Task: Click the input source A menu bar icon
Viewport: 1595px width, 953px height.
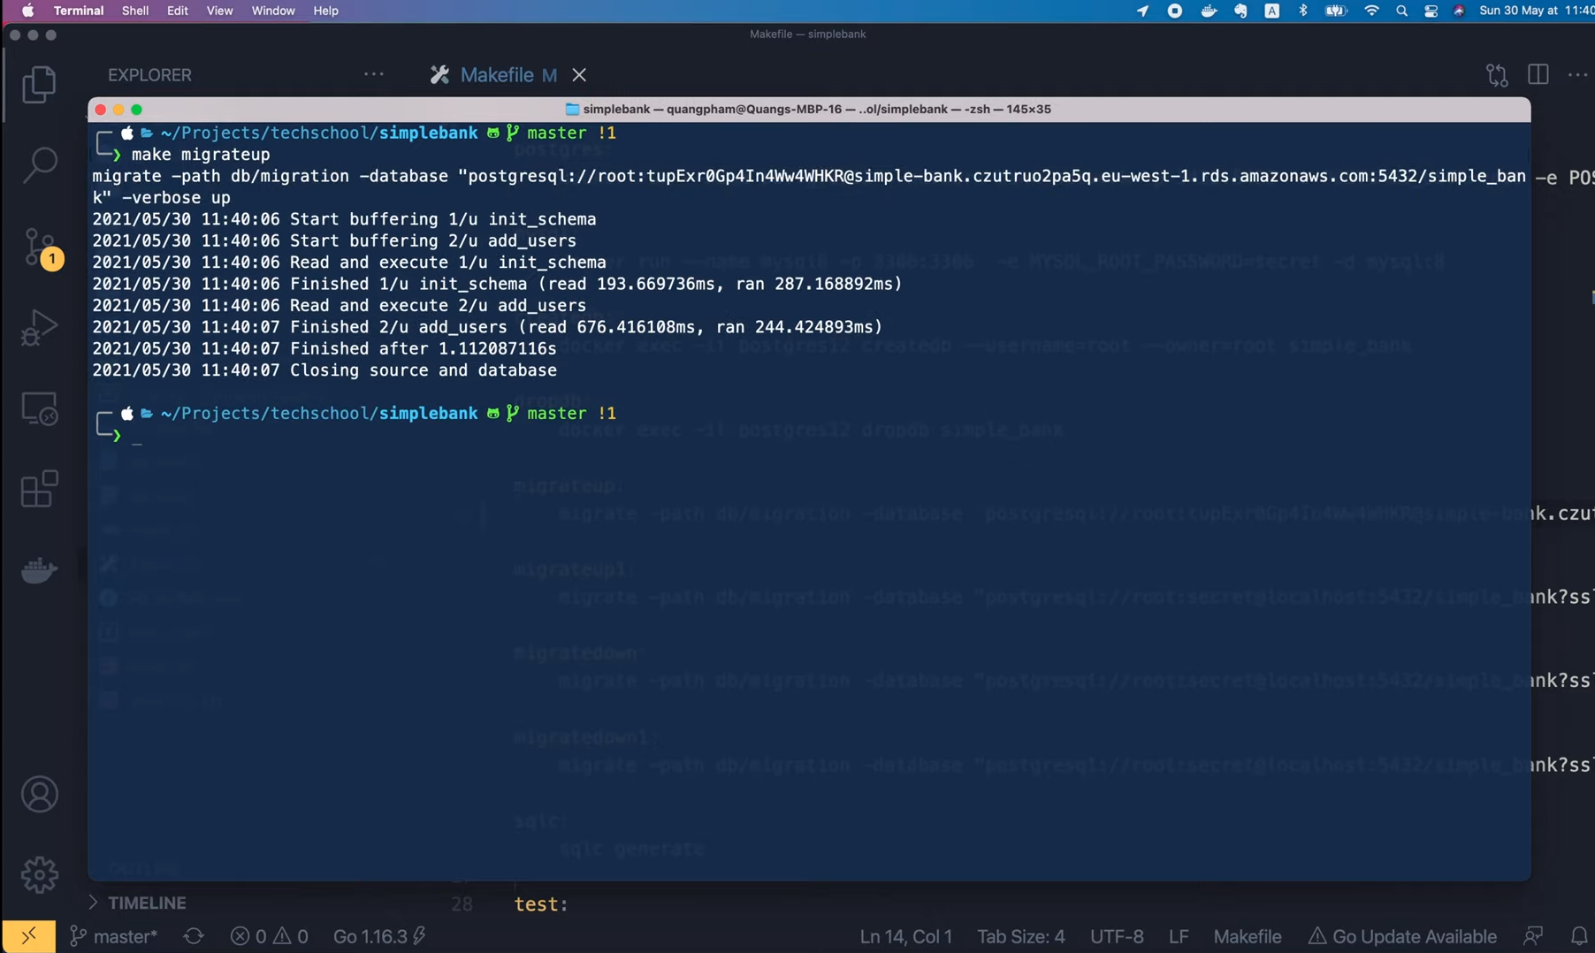Action: coord(1271,11)
